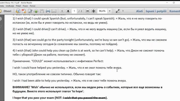180x101 pixels.
Task: Click the strikethrough text 'I wish that you passed the exam'
Action: 84,98
